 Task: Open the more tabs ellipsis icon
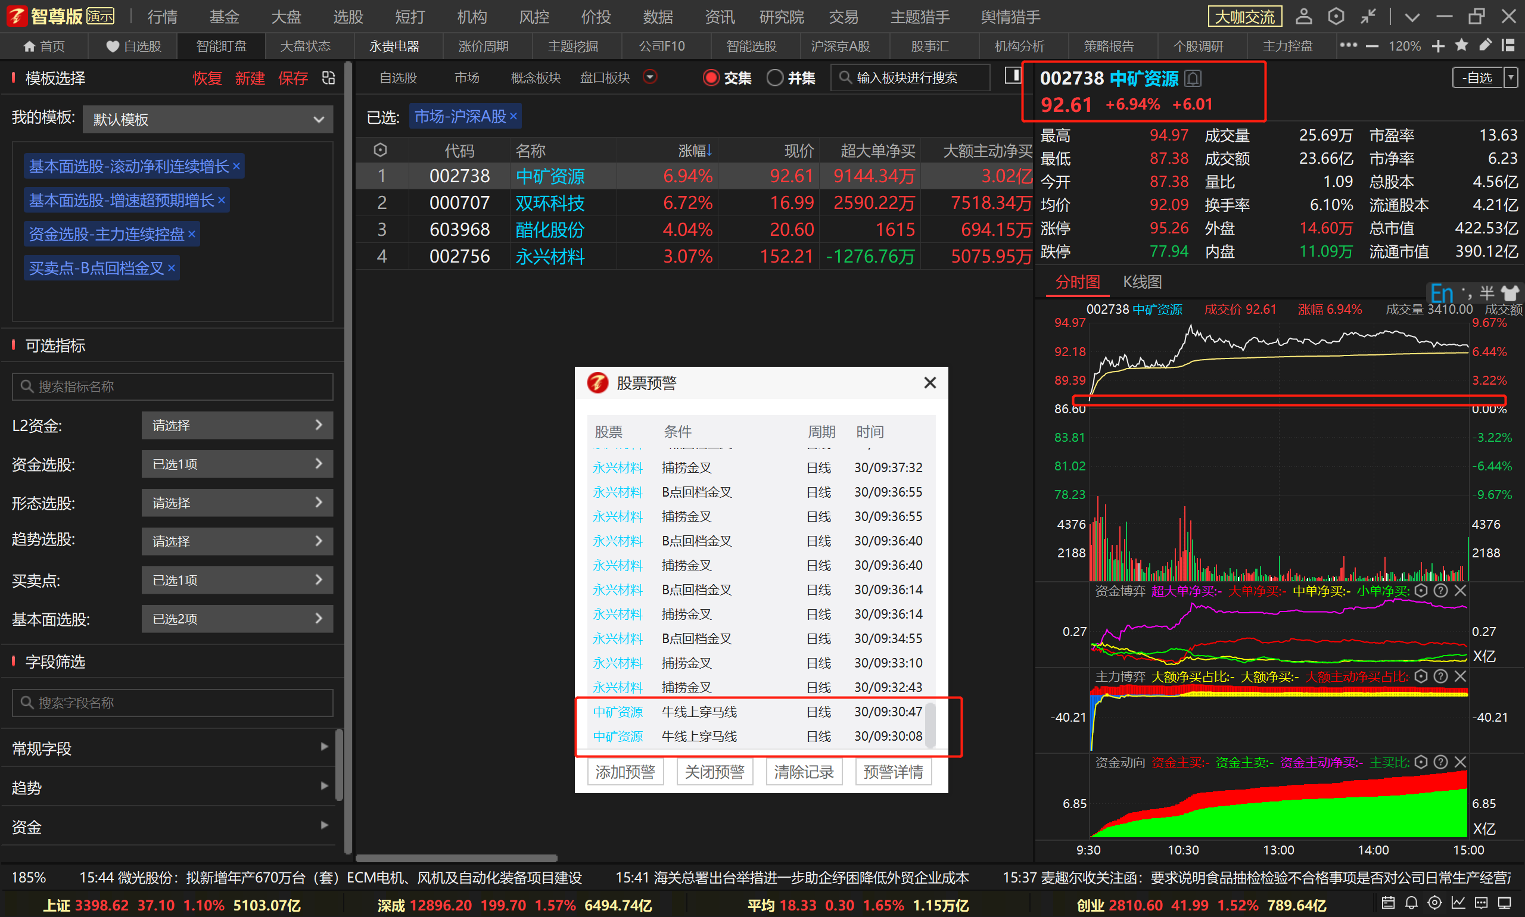(1347, 46)
